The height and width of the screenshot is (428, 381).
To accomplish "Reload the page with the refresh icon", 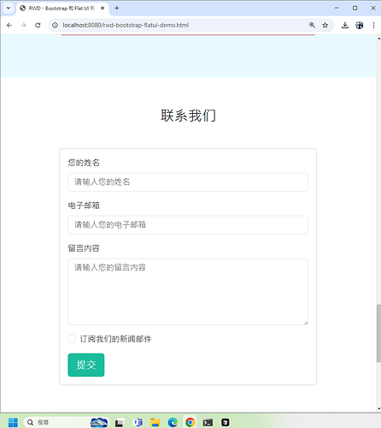I will coord(38,25).
